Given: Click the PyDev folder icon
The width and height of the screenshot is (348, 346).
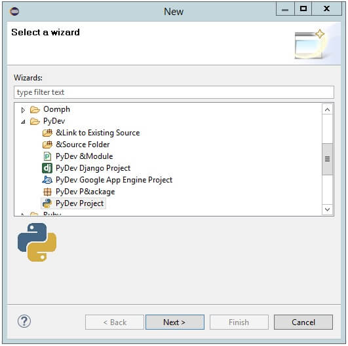Looking at the screenshot, I should click(x=35, y=121).
